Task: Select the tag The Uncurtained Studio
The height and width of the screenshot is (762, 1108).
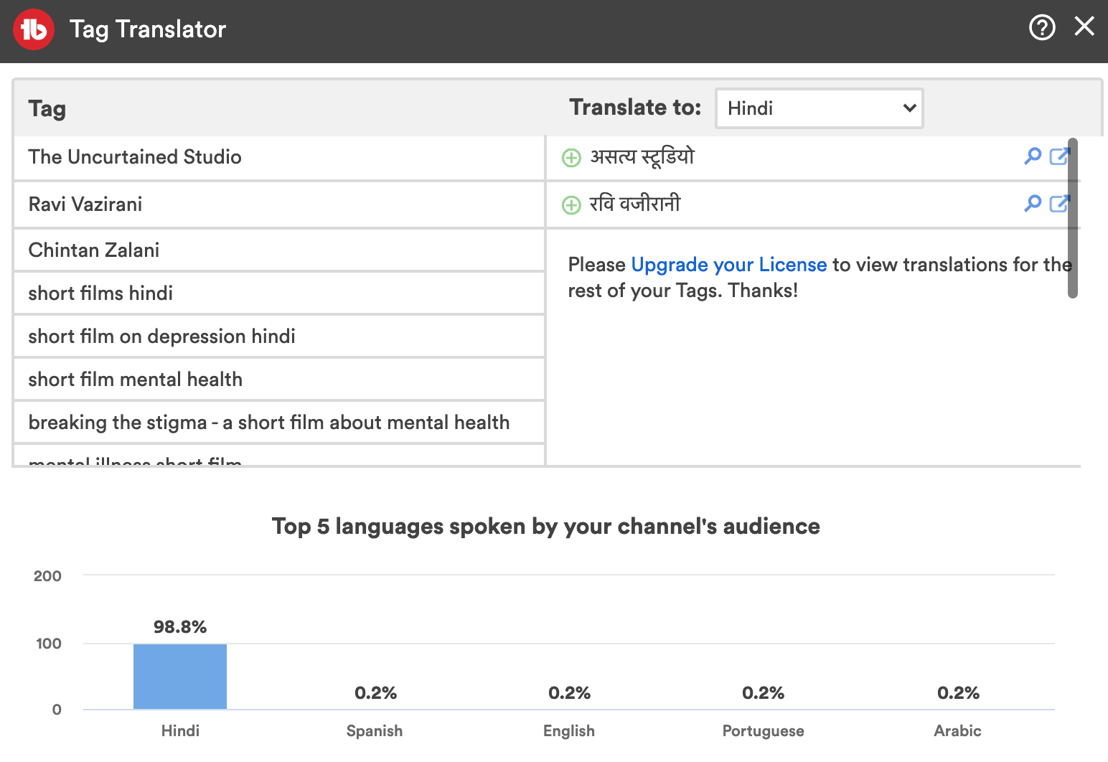Action: coord(134,157)
